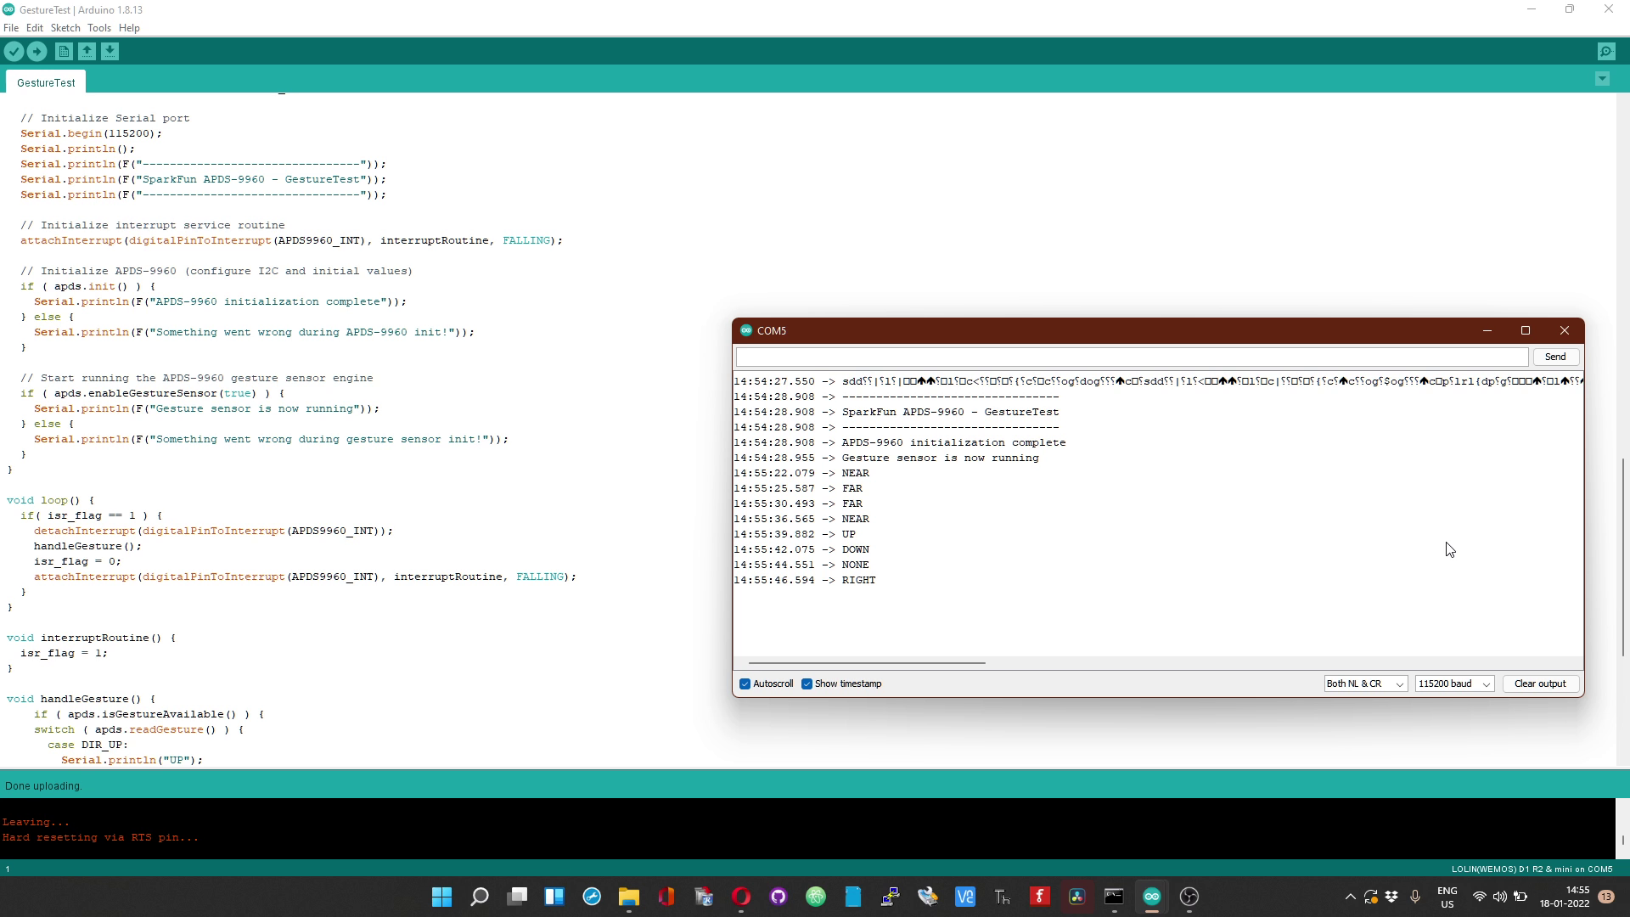The height and width of the screenshot is (917, 1630).
Task: Open Microsoft Office taskbar icon
Action: tap(666, 897)
